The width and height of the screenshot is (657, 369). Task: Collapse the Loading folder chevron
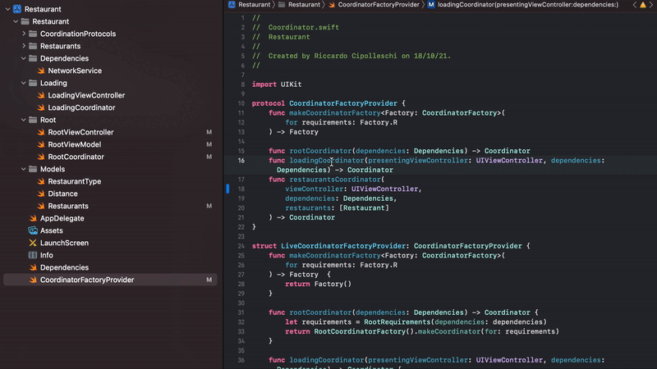click(24, 83)
